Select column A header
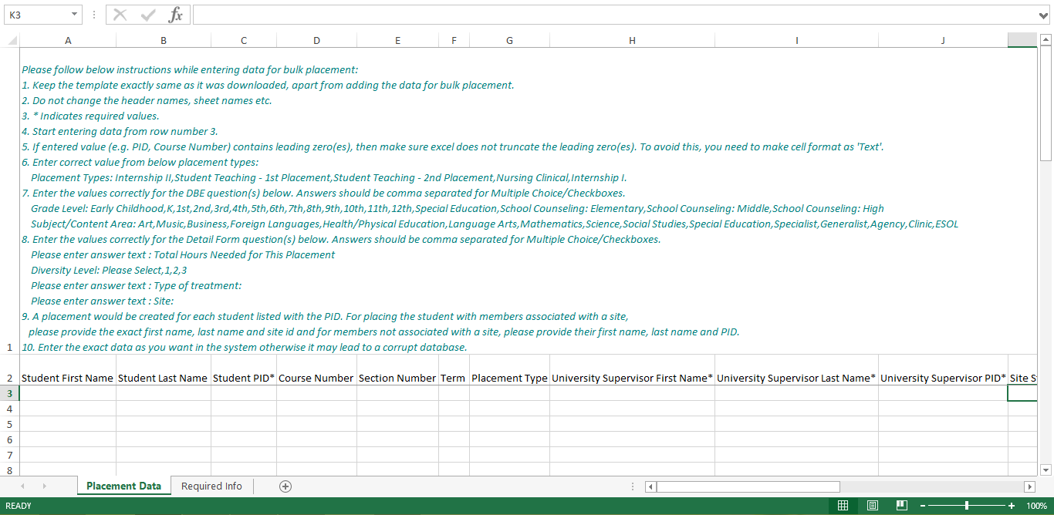1054x515 pixels. [x=68, y=40]
